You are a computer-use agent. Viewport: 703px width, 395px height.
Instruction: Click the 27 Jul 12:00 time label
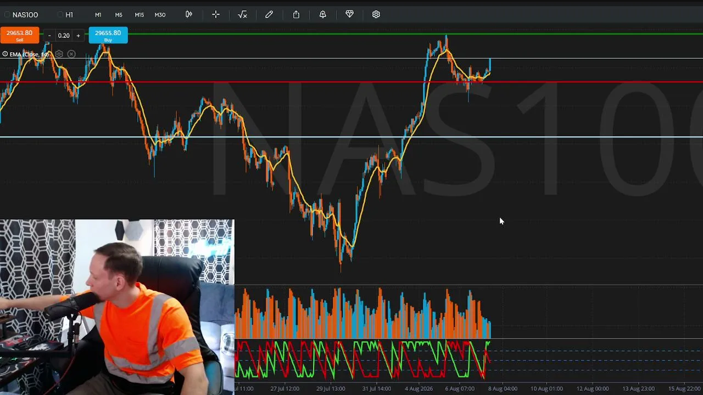(284, 388)
